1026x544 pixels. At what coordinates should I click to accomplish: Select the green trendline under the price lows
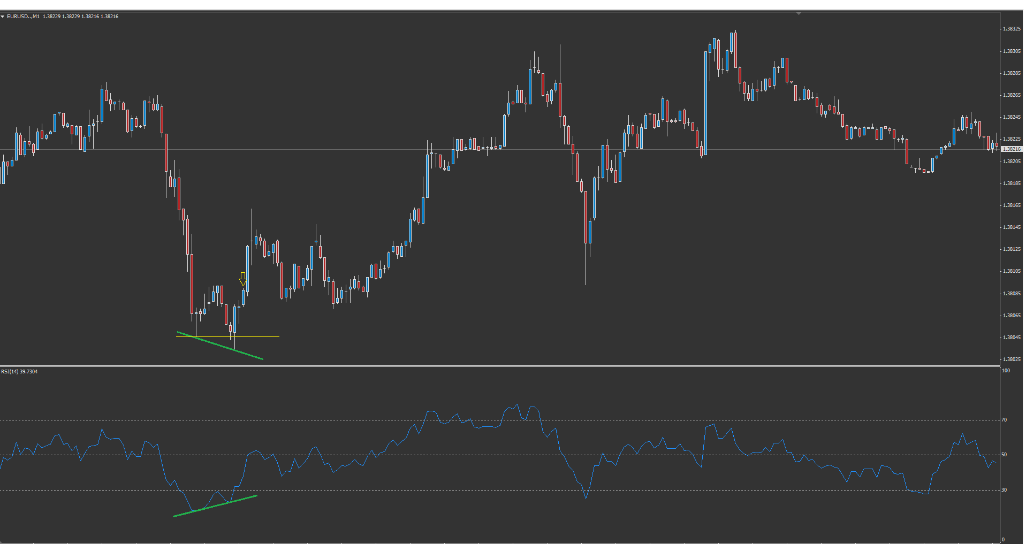219,346
